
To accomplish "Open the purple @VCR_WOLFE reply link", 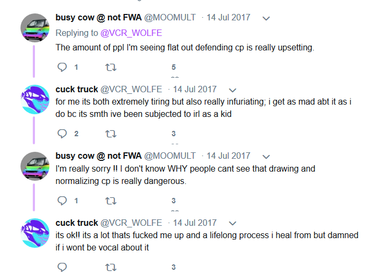I will pyautogui.click(x=131, y=33).
